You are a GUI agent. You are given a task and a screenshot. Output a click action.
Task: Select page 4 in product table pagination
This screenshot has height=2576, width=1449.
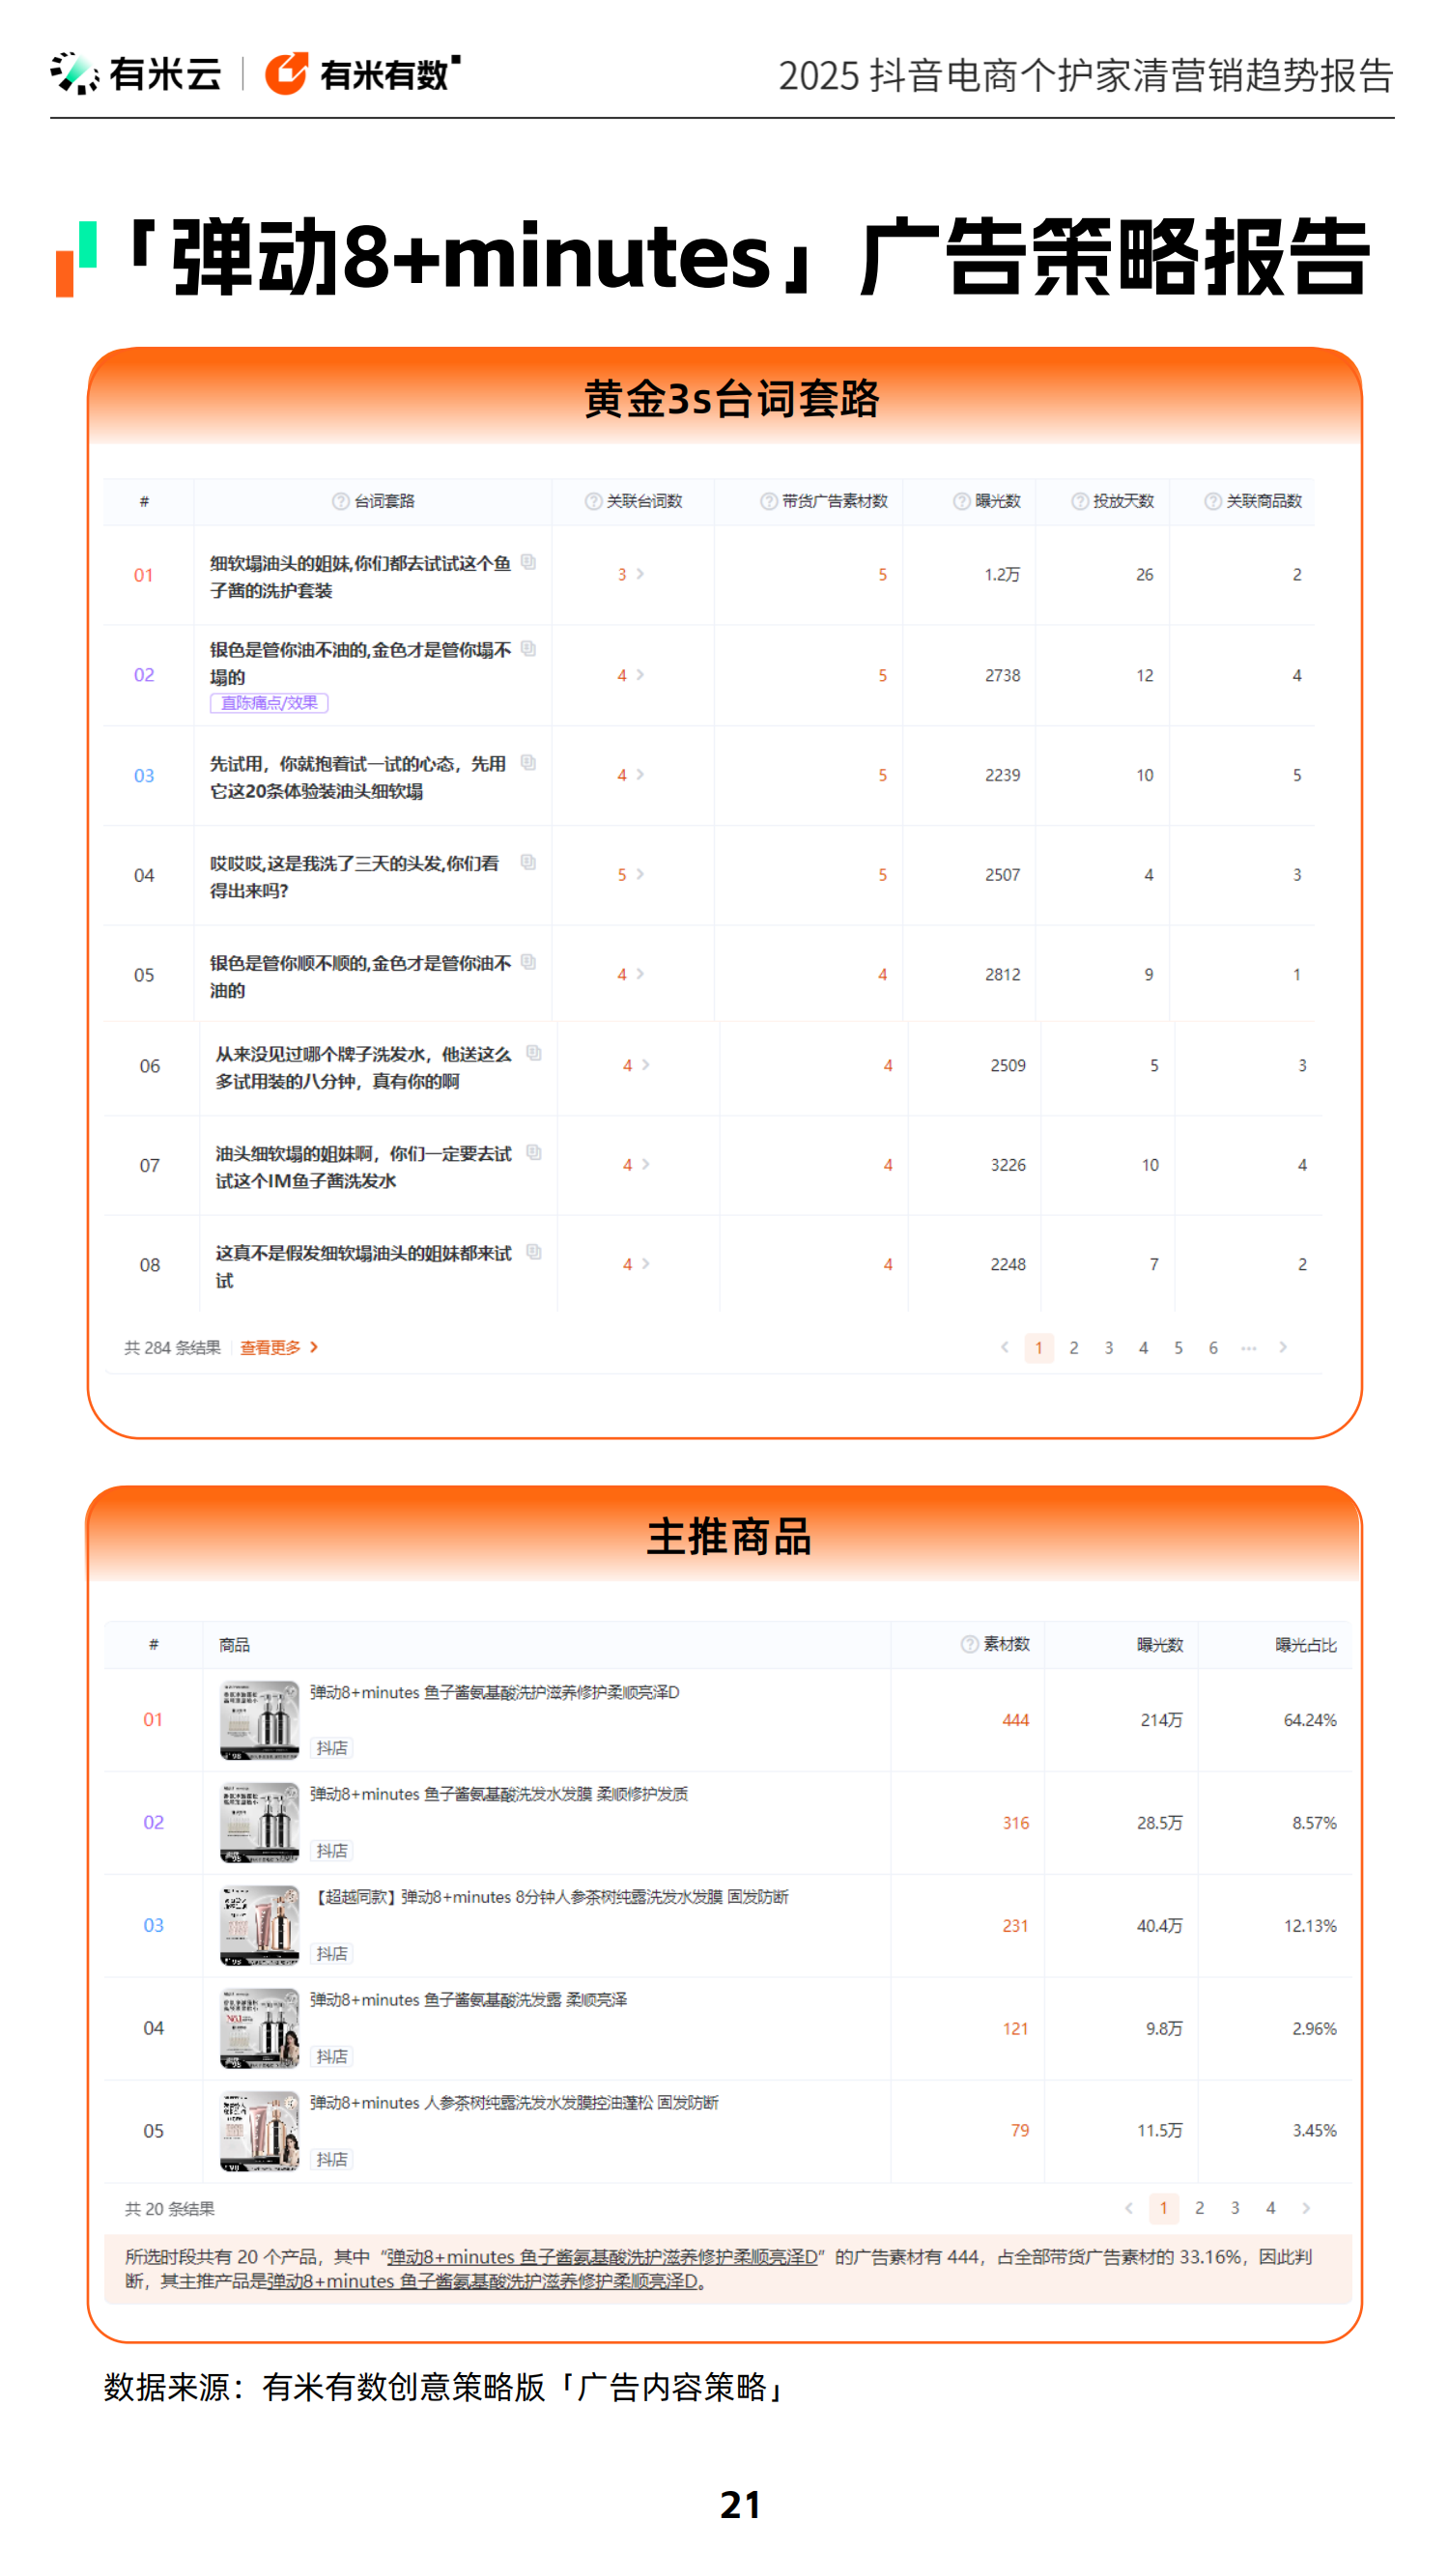tap(1271, 2208)
